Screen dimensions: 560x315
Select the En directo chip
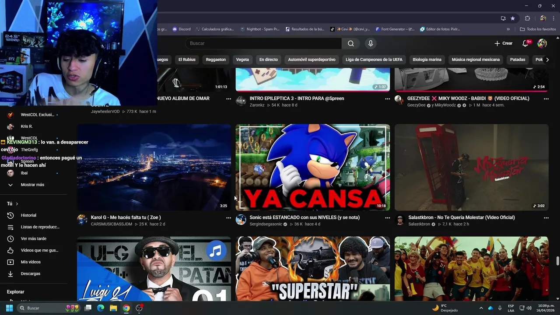click(x=269, y=59)
